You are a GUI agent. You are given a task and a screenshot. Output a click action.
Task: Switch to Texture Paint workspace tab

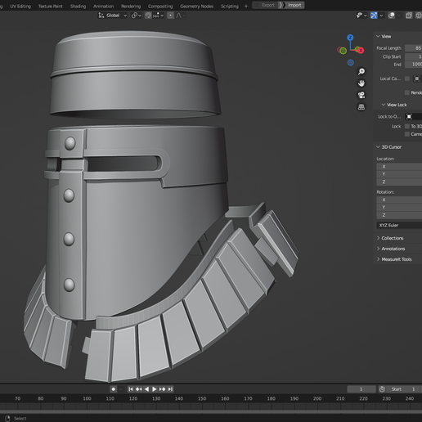point(50,6)
